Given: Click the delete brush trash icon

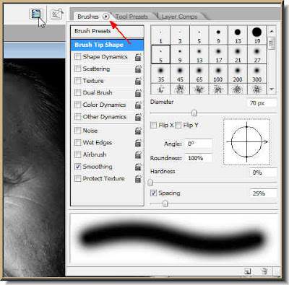Looking at the screenshot, I should click(264, 271).
